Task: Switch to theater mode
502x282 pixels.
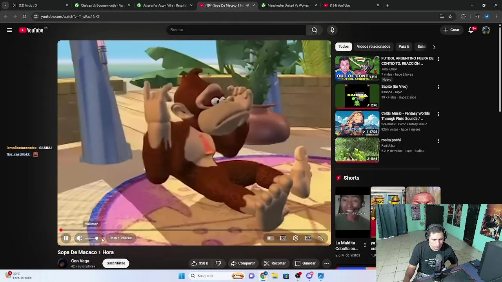Action: click(308, 238)
